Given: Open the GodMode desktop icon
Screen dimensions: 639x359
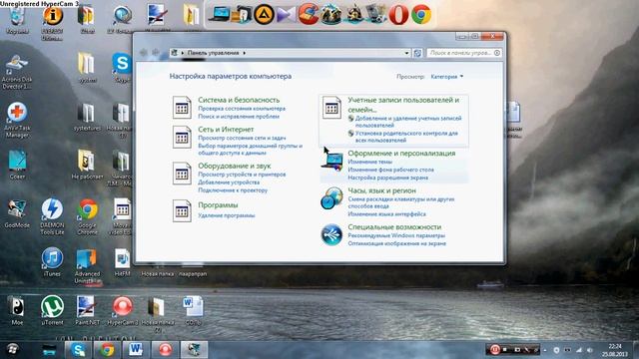Looking at the screenshot, I should click(17, 209).
